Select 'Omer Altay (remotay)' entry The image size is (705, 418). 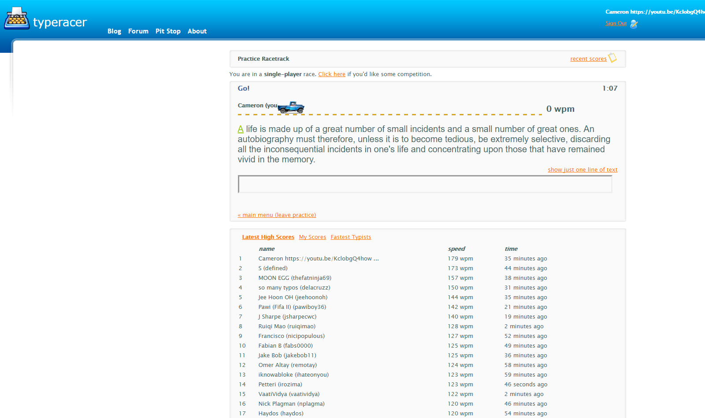(287, 365)
